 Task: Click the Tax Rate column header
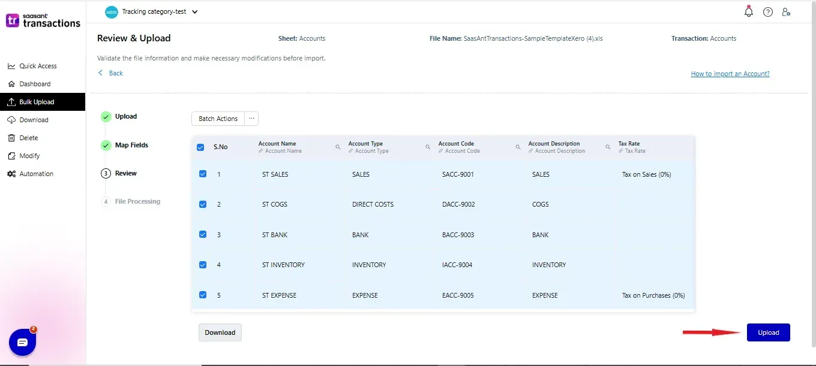(629, 144)
